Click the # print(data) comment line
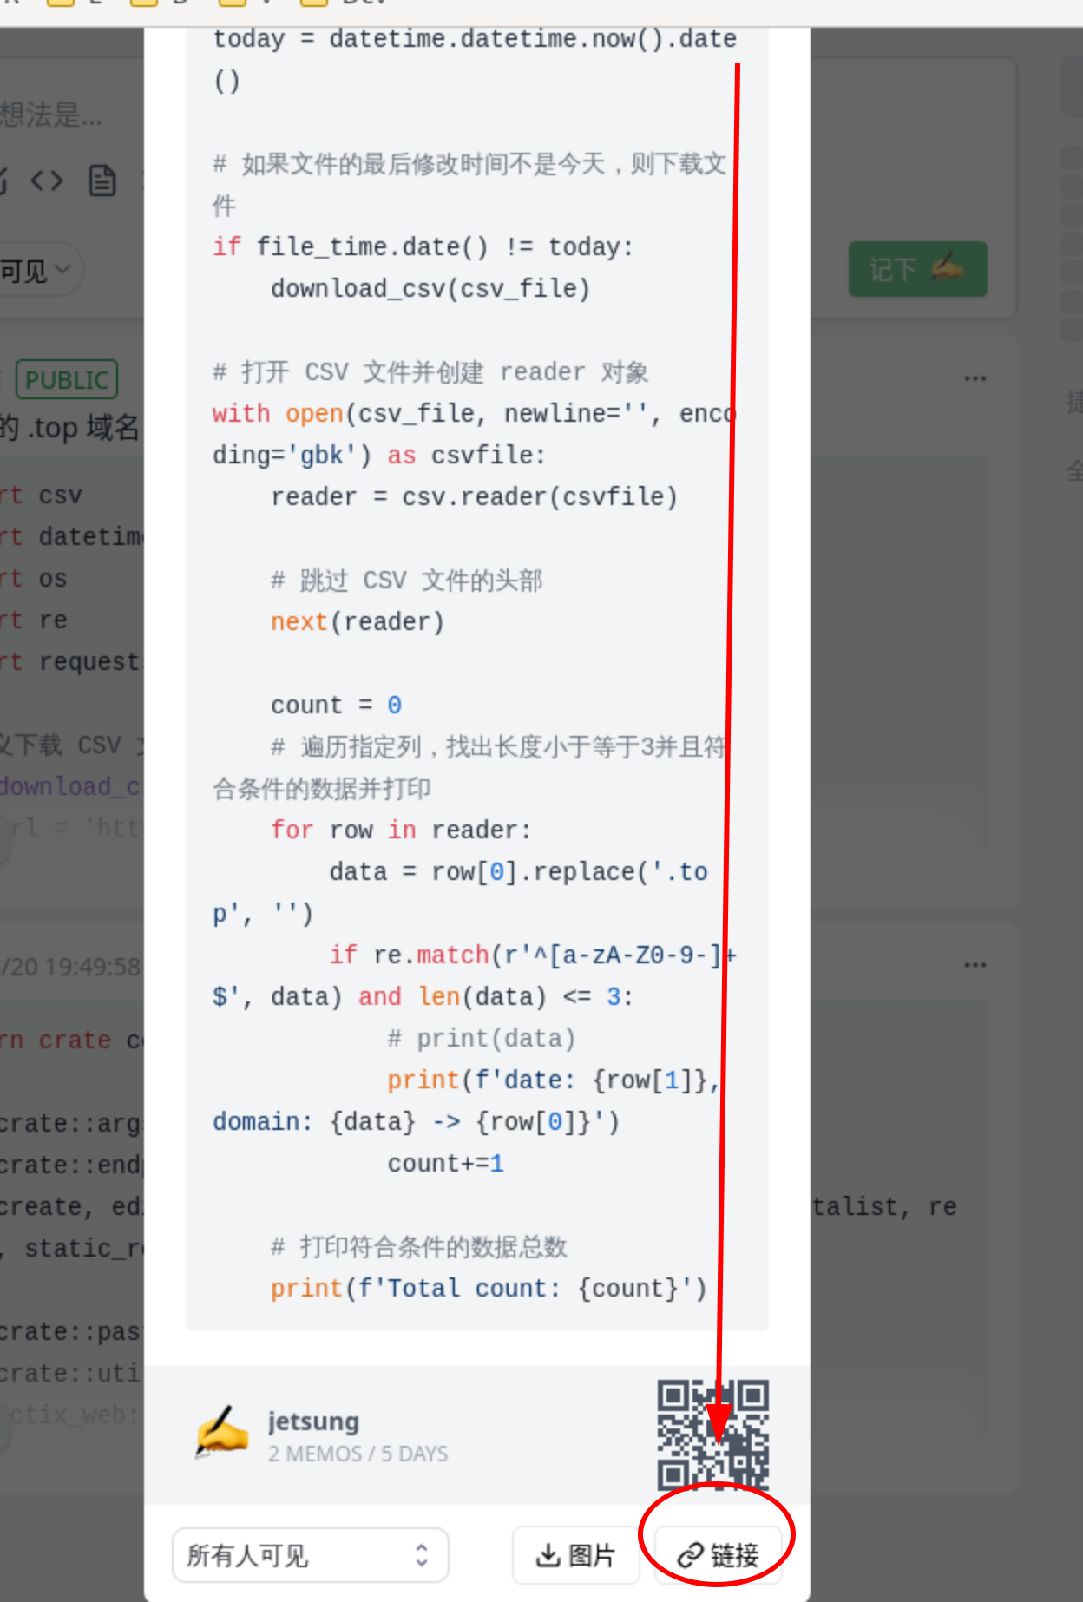 [x=481, y=1039]
